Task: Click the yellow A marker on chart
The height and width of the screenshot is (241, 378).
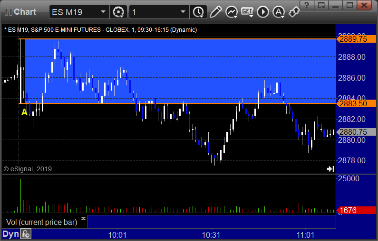Action: 24,112
